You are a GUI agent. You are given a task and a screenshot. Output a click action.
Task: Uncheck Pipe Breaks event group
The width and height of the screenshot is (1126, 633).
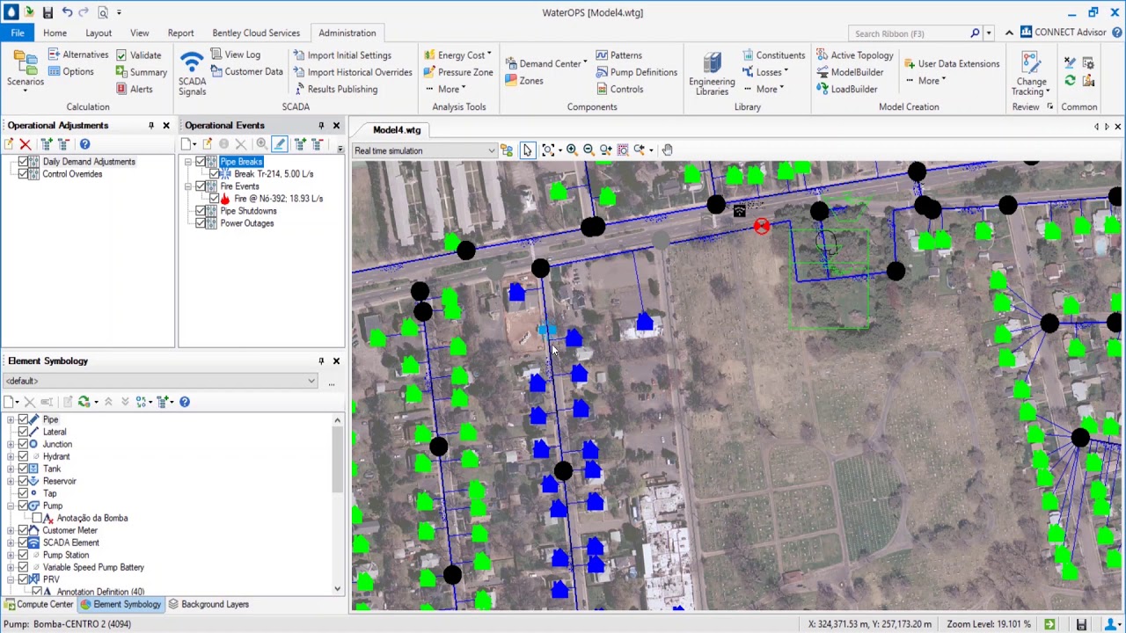(201, 162)
